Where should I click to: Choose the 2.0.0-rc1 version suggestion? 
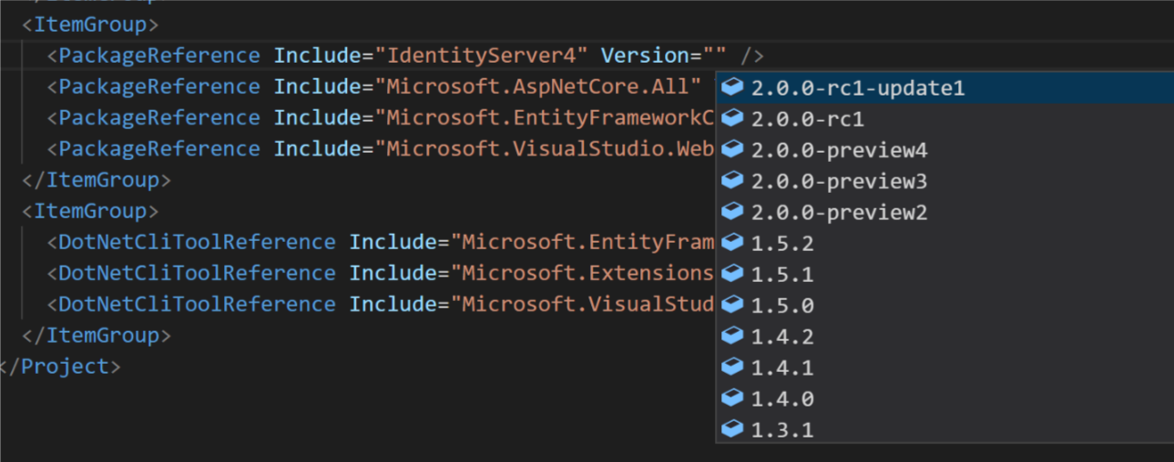[808, 119]
